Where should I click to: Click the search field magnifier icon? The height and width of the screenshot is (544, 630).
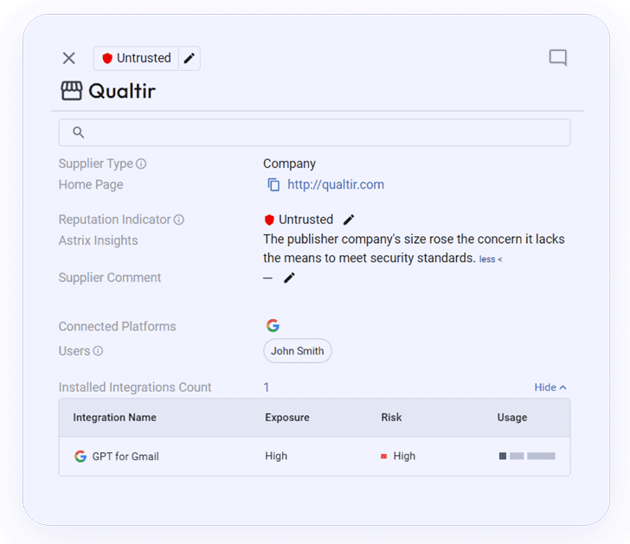79,132
